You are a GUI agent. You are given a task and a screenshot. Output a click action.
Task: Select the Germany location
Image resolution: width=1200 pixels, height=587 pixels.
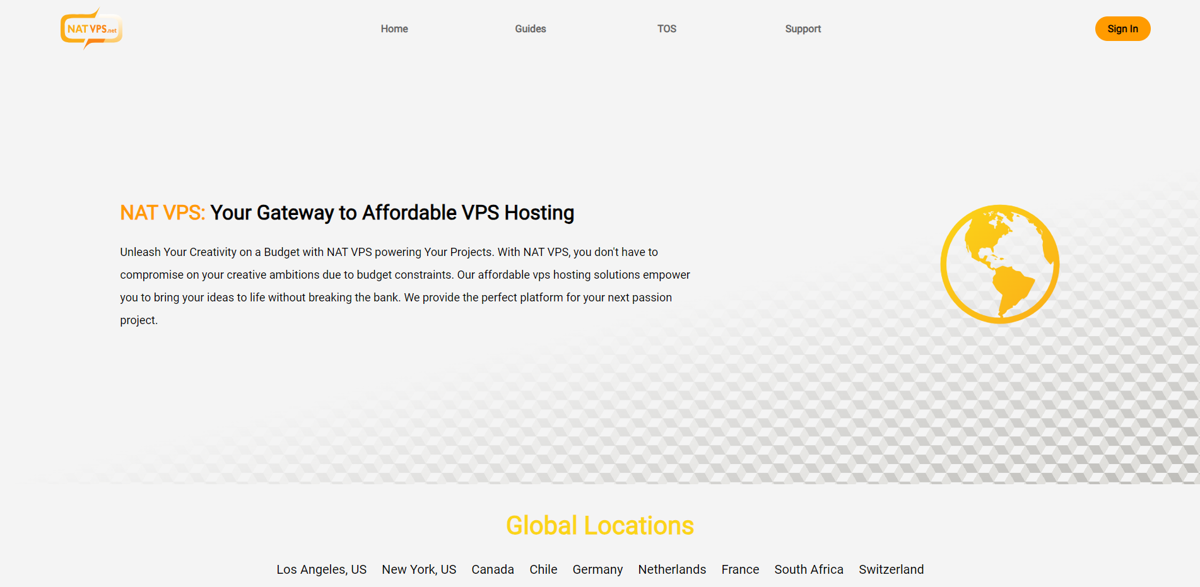[597, 569]
